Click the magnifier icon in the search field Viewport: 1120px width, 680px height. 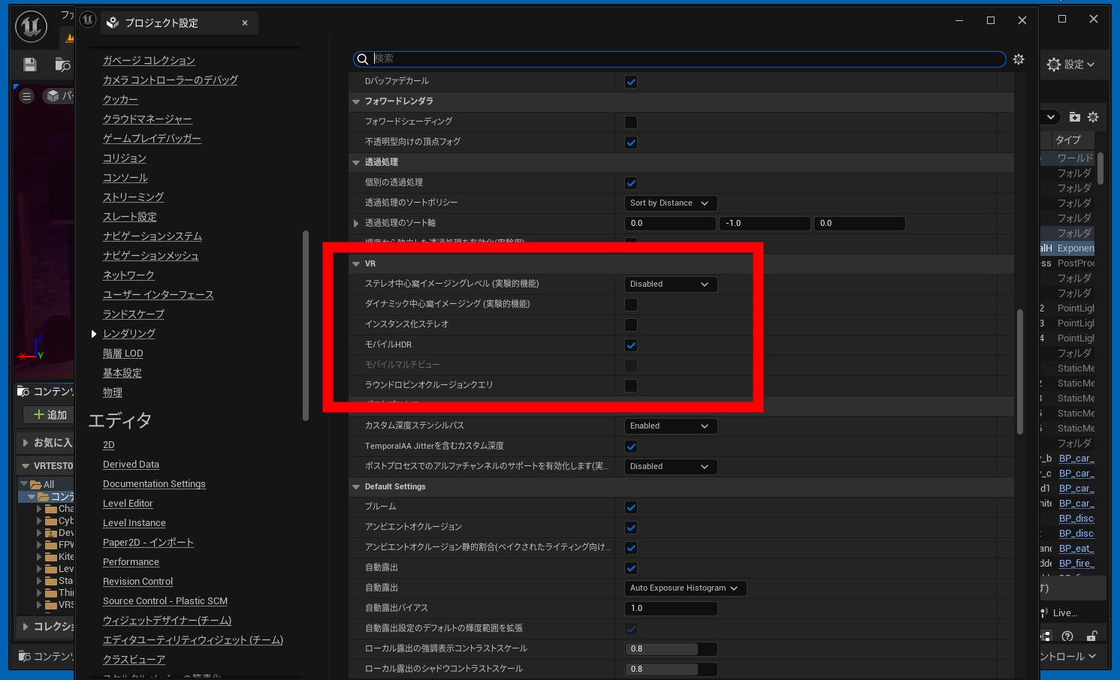[363, 59]
